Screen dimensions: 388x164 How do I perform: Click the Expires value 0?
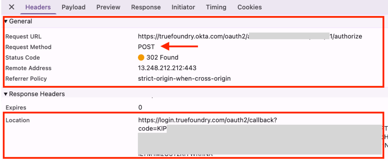pyautogui.click(x=140, y=108)
